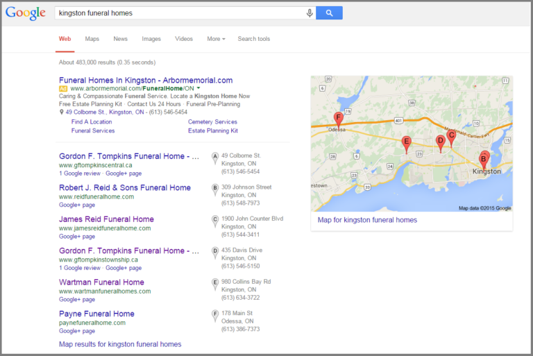Screen dimensions: 533x356
Task: Open Map results for kingston funeral homes
Action: (120, 344)
